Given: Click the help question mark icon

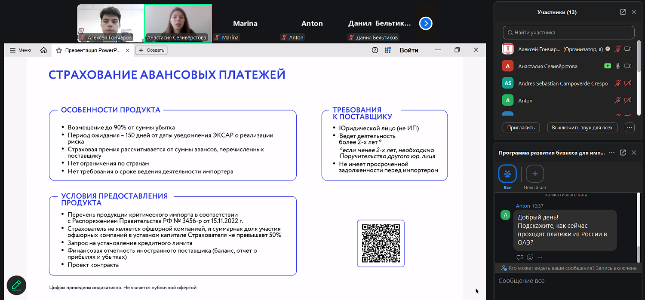Looking at the screenshot, I should tap(374, 50).
